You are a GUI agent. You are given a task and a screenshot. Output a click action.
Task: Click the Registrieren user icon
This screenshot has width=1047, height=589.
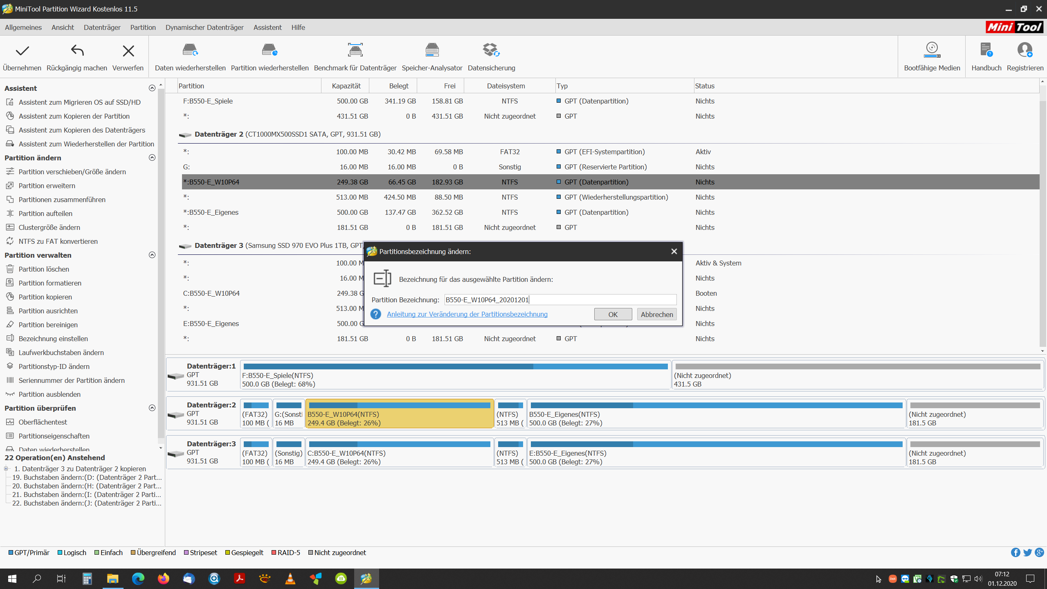click(1025, 50)
